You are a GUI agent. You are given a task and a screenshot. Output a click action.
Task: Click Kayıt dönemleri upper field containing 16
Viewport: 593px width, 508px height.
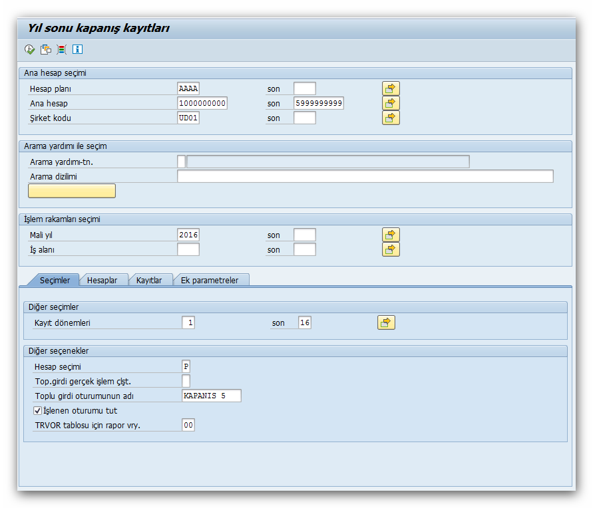[305, 322]
